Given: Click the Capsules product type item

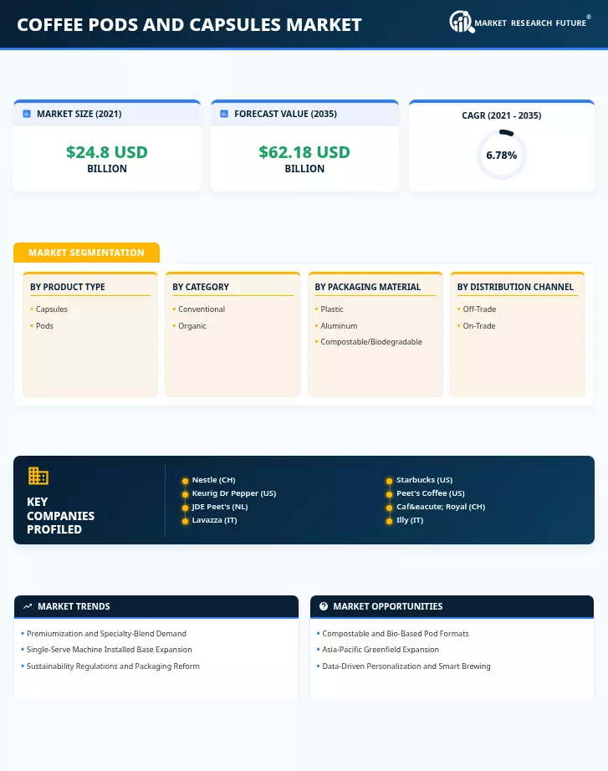Looking at the screenshot, I should pyautogui.click(x=52, y=309).
